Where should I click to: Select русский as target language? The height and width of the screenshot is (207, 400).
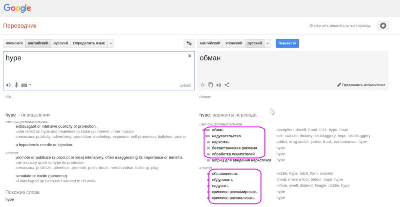(254, 43)
